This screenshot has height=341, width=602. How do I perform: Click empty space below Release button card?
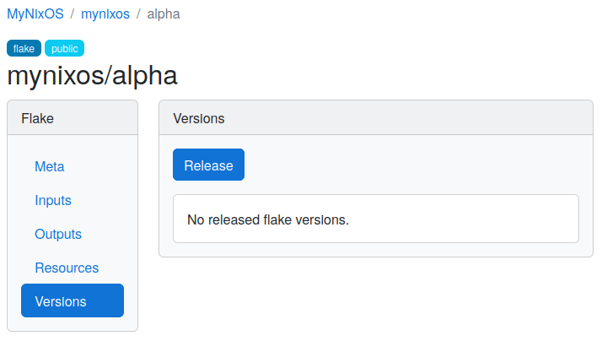[x=376, y=296]
